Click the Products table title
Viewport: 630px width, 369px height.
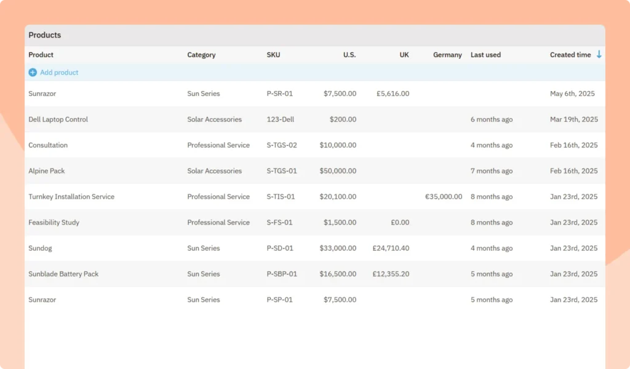(x=44, y=35)
